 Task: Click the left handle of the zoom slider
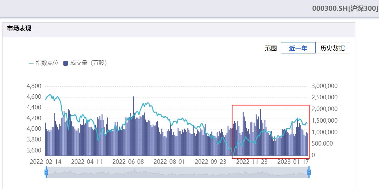[46, 172]
